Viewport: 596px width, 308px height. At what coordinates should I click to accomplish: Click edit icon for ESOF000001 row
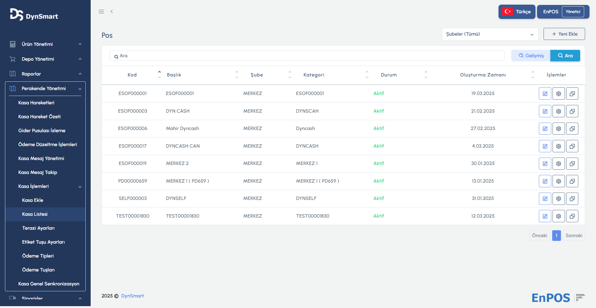545,93
